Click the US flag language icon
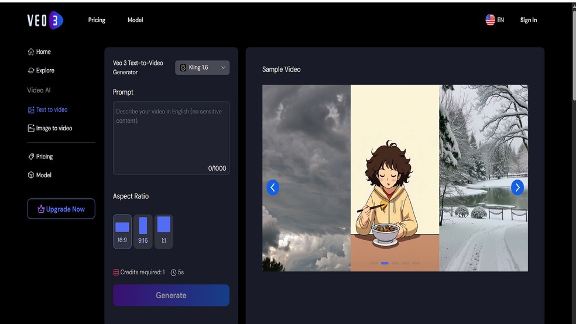Screen dimensions: 576x324 point(490,20)
